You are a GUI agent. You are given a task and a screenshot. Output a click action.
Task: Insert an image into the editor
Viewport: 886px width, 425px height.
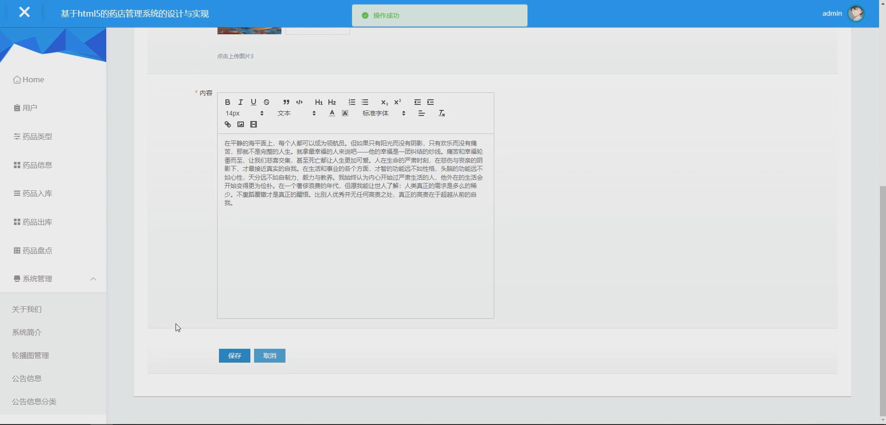pos(240,124)
